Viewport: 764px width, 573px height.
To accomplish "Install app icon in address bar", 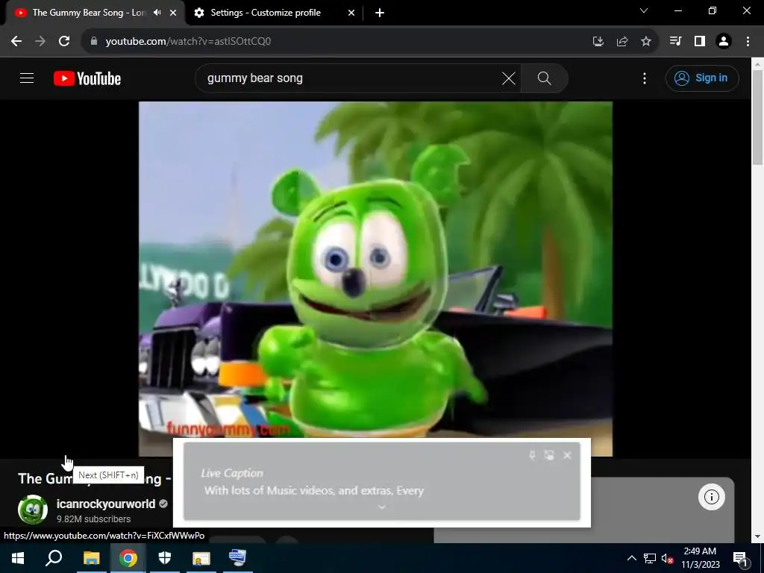I will (598, 42).
